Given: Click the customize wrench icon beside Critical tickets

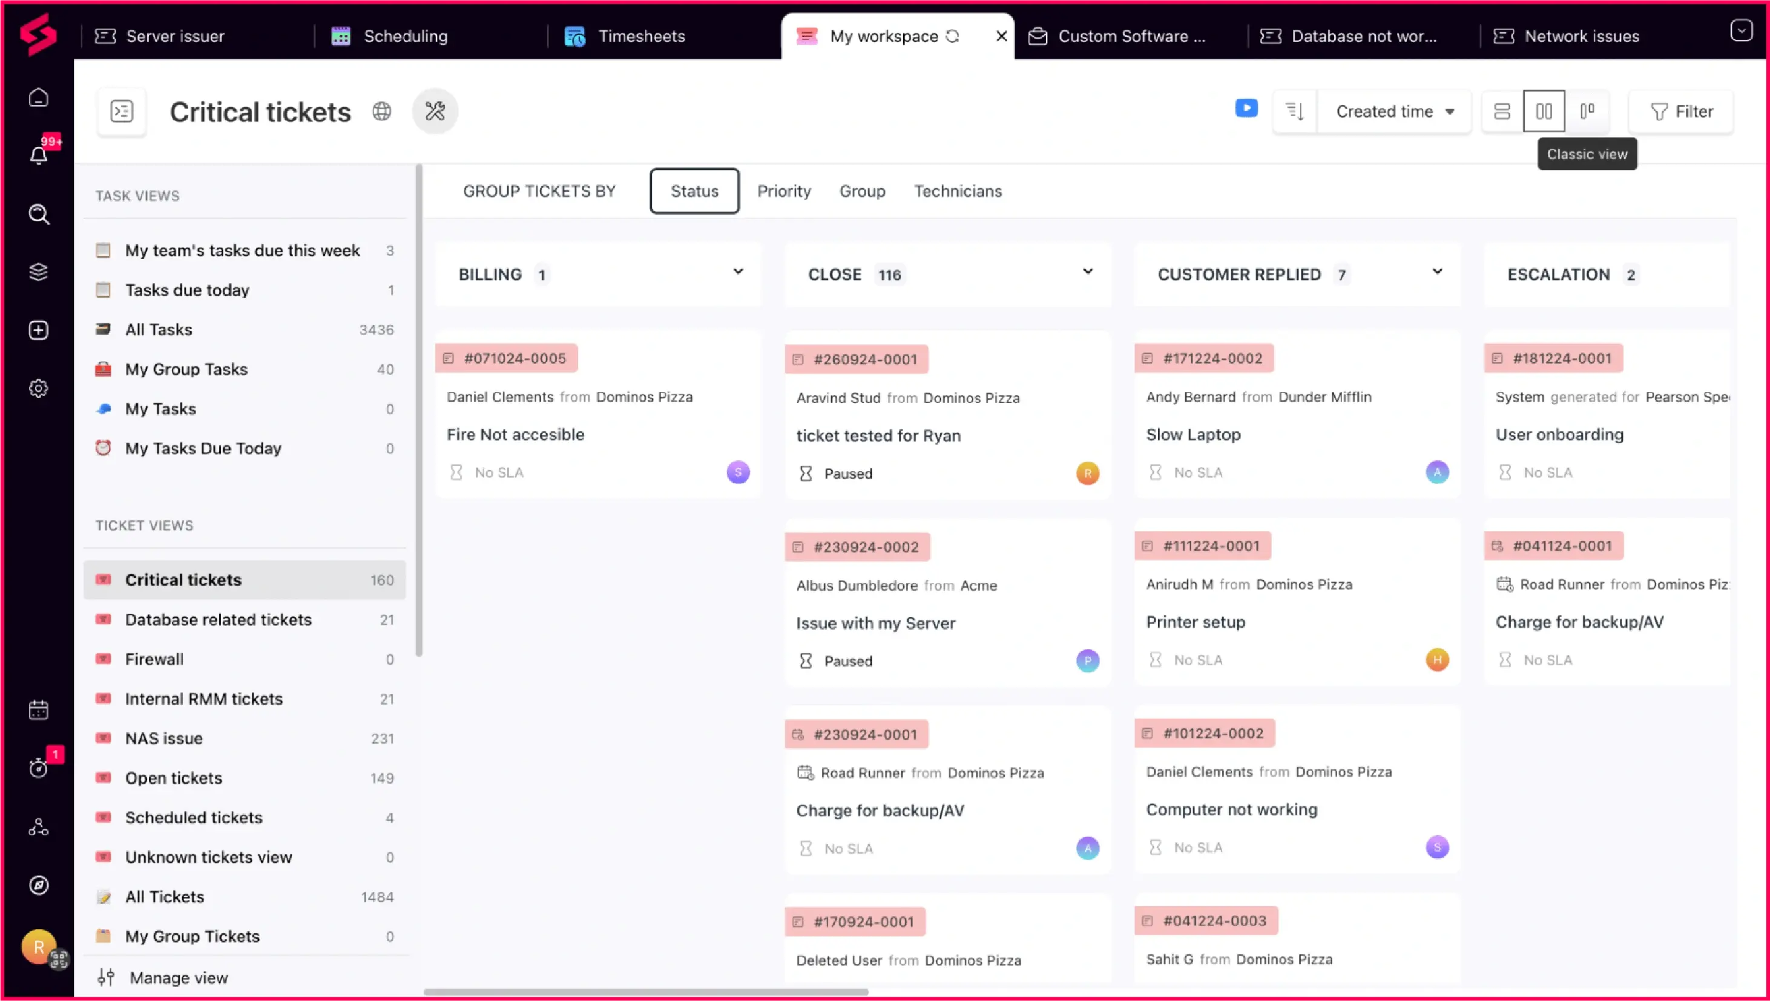Looking at the screenshot, I should point(435,111).
